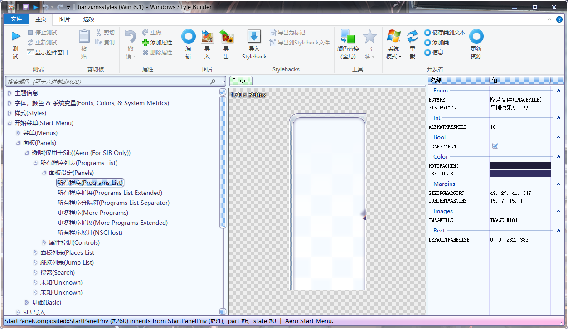Click the Paste clipboard icon

coord(84,37)
